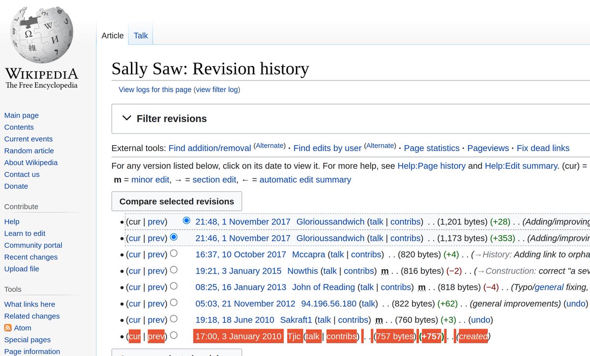This screenshot has height=356, width=590.
Task: Open Help:Page history link
Action: (x=431, y=166)
